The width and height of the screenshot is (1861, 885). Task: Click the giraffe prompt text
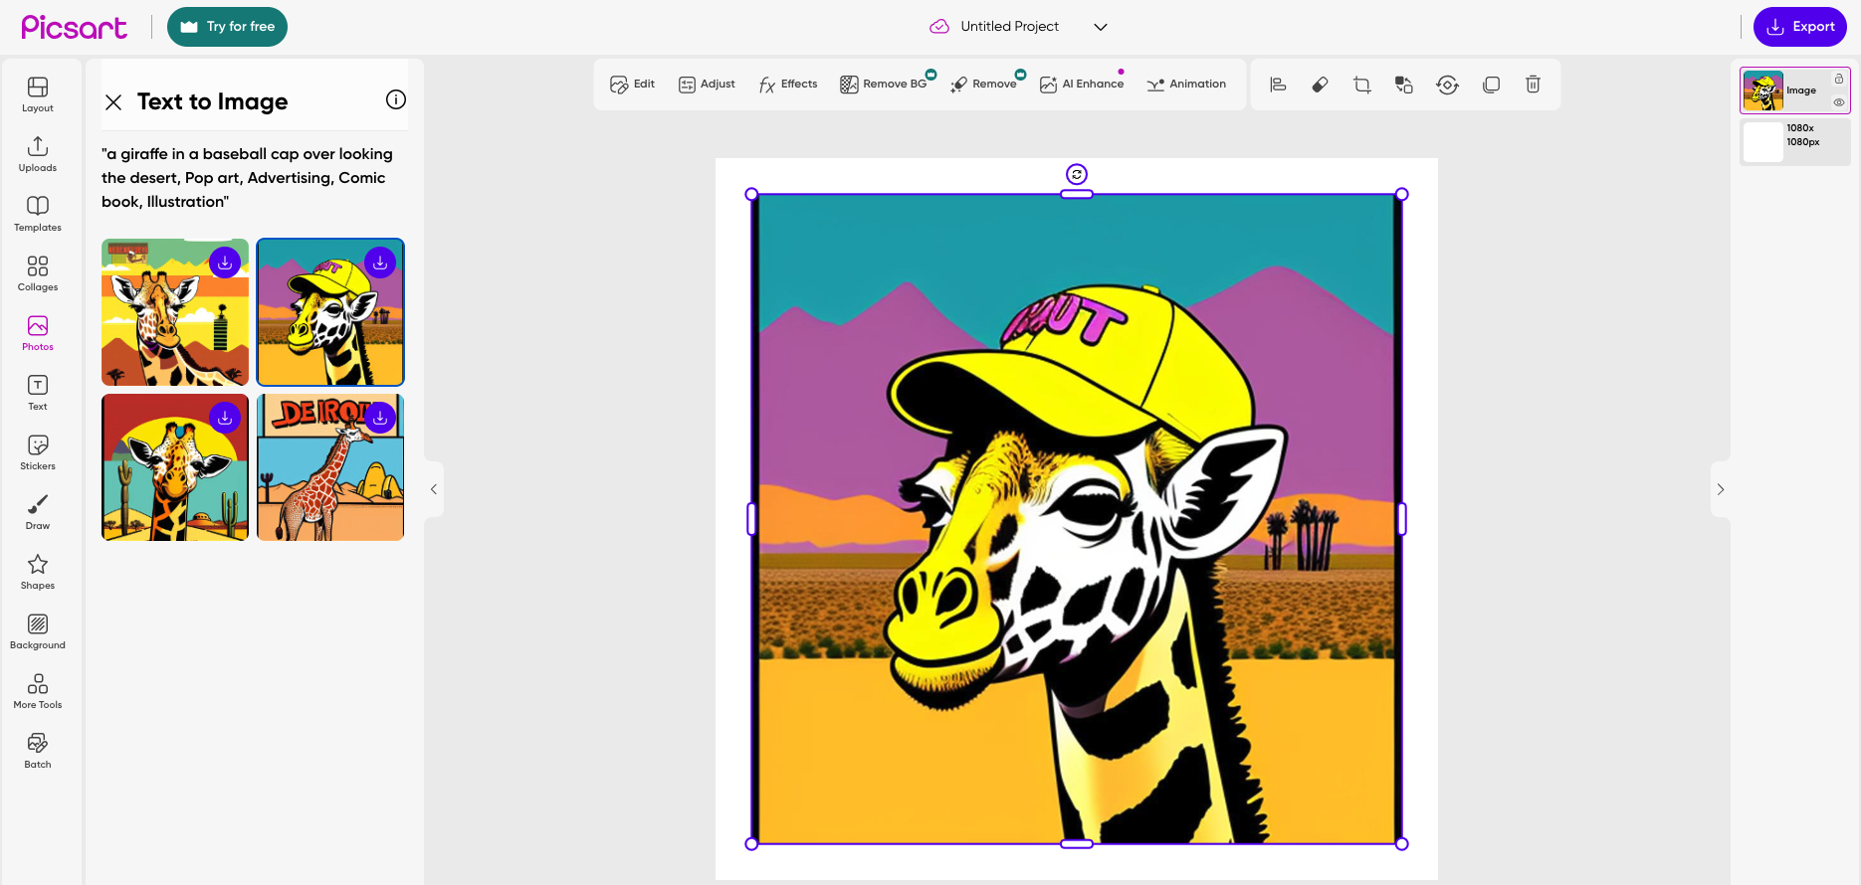point(248,178)
